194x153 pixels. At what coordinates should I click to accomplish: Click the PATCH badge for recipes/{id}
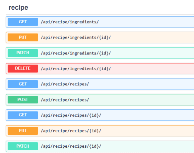(23, 146)
